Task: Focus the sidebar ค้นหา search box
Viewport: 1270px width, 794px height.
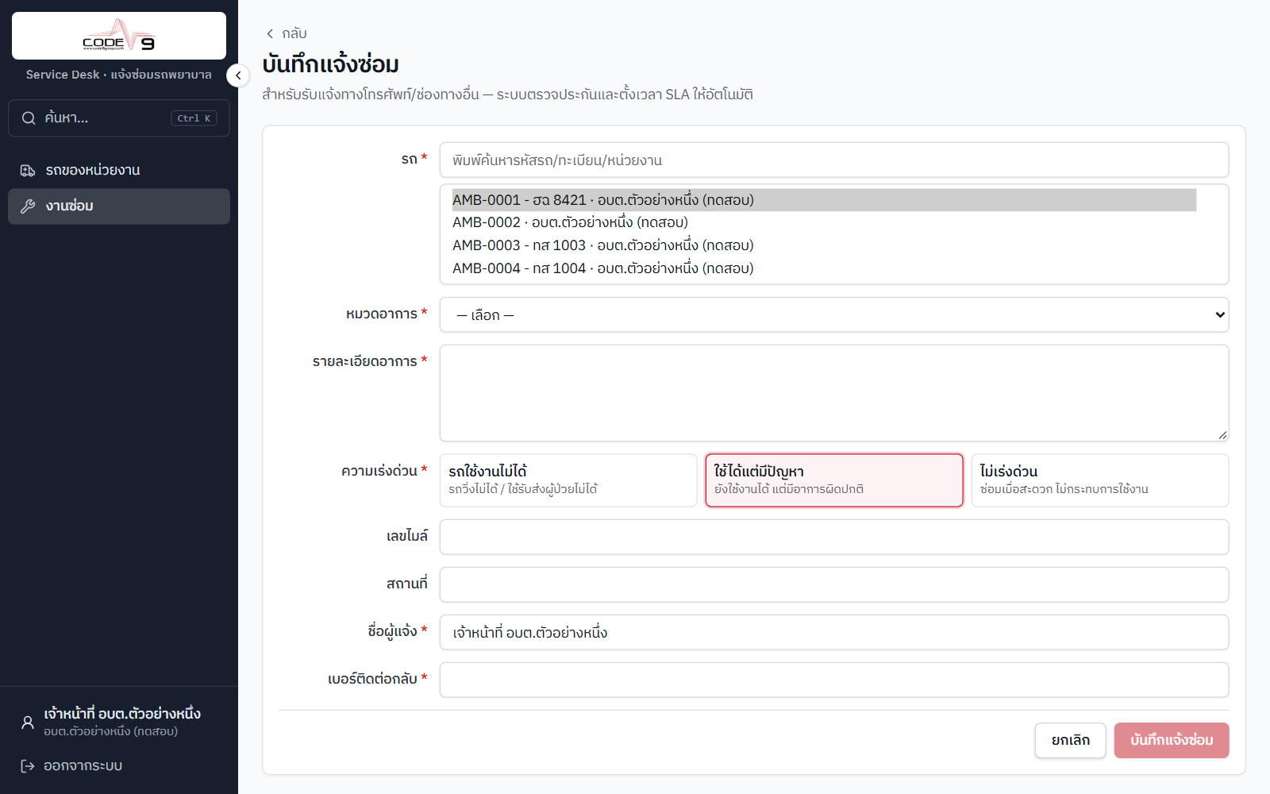Action: (119, 118)
